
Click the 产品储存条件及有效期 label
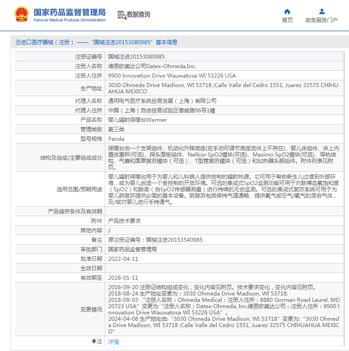(x=75, y=211)
